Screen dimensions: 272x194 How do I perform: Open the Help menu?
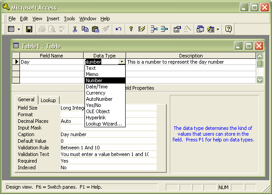105,19
